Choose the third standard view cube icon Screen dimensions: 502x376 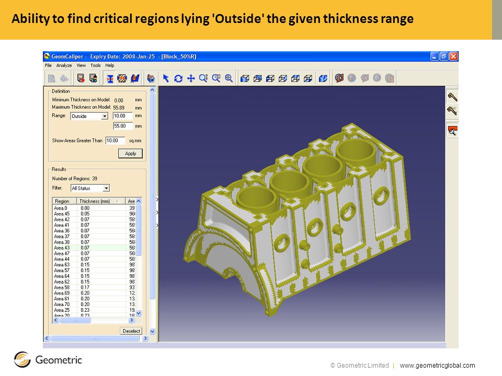pos(270,78)
